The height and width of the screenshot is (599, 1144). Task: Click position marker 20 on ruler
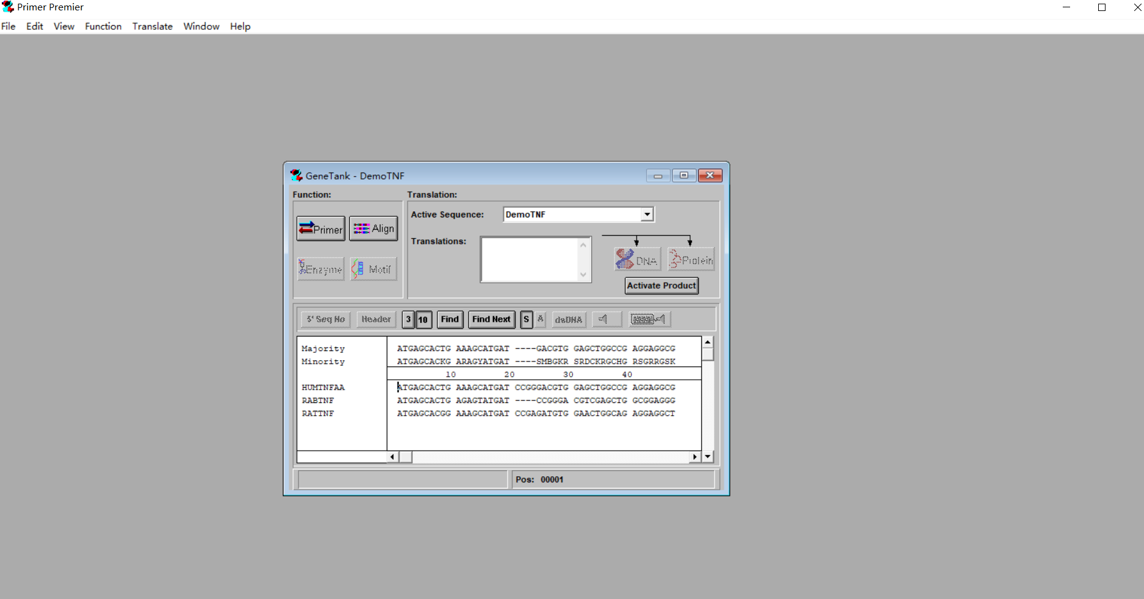[509, 374]
